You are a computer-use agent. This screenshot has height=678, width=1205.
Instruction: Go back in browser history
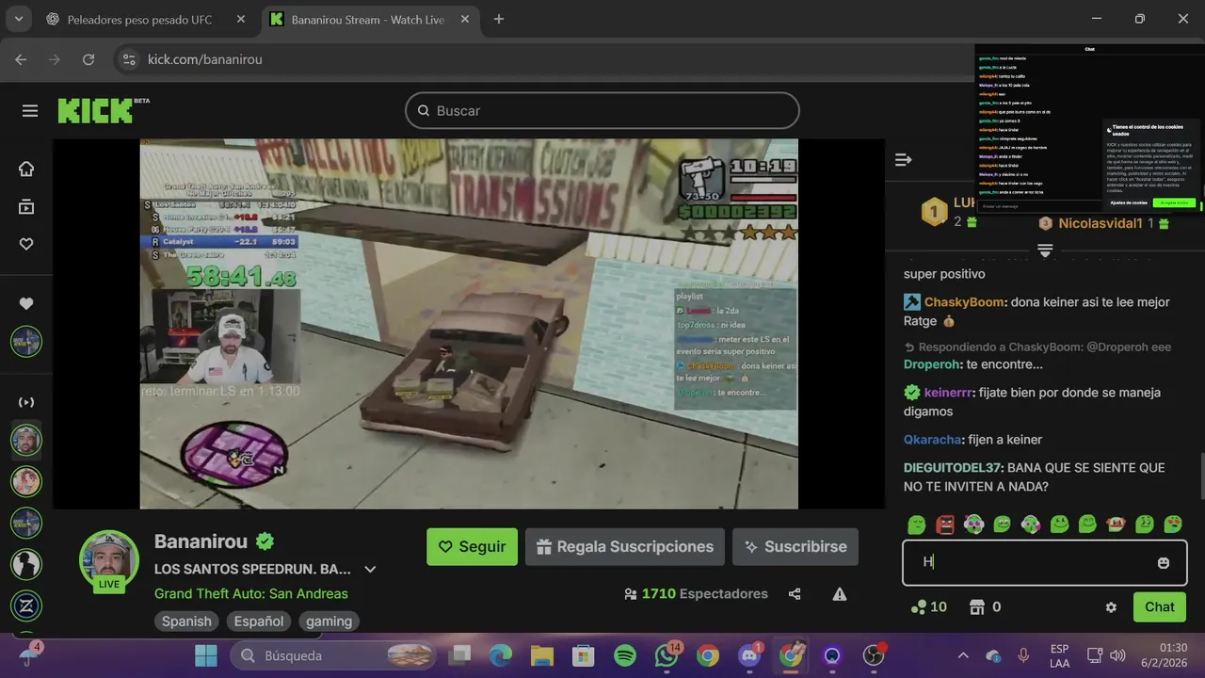point(21,59)
